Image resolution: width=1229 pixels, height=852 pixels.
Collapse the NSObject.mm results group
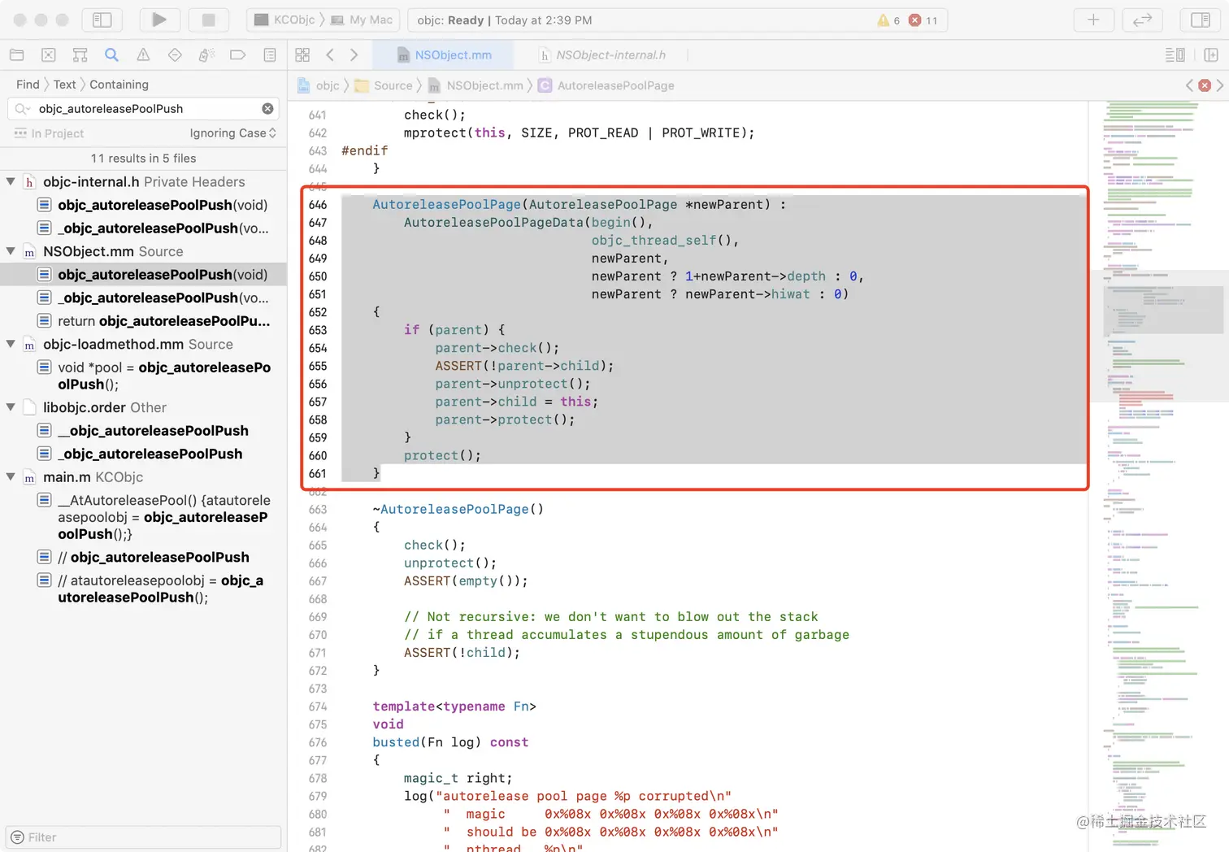[11, 252]
